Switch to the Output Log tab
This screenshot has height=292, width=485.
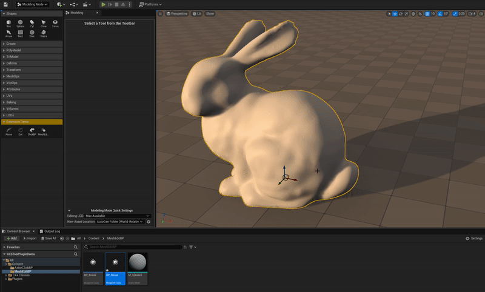click(x=50, y=231)
